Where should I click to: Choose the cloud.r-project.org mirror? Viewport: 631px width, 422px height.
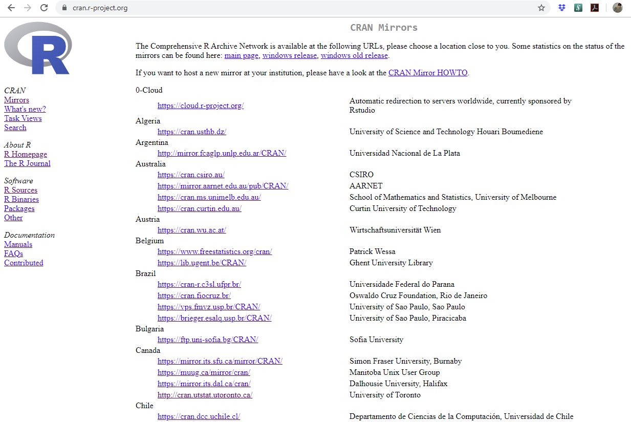click(201, 105)
